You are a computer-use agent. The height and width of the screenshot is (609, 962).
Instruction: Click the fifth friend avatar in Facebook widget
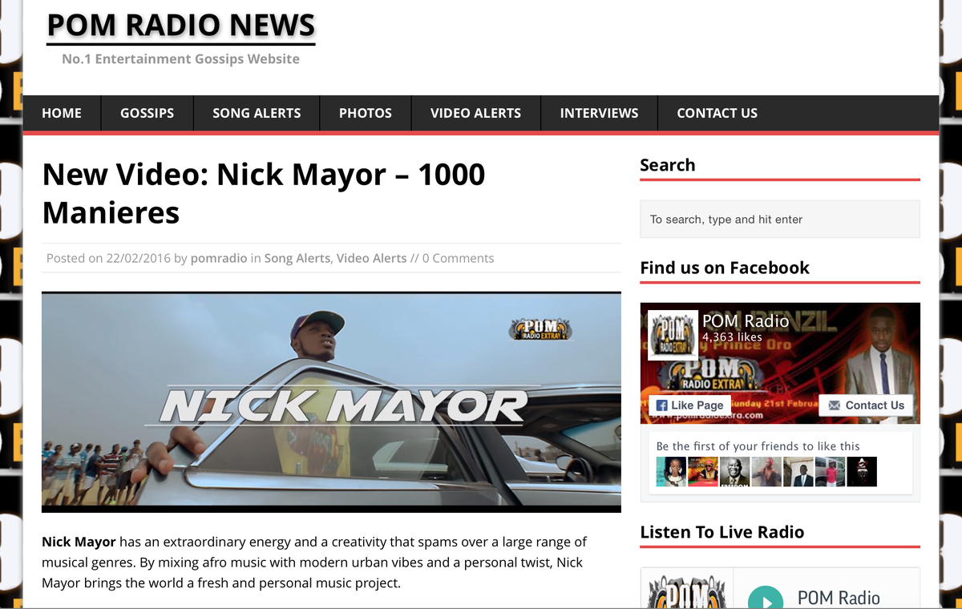point(798,472)
